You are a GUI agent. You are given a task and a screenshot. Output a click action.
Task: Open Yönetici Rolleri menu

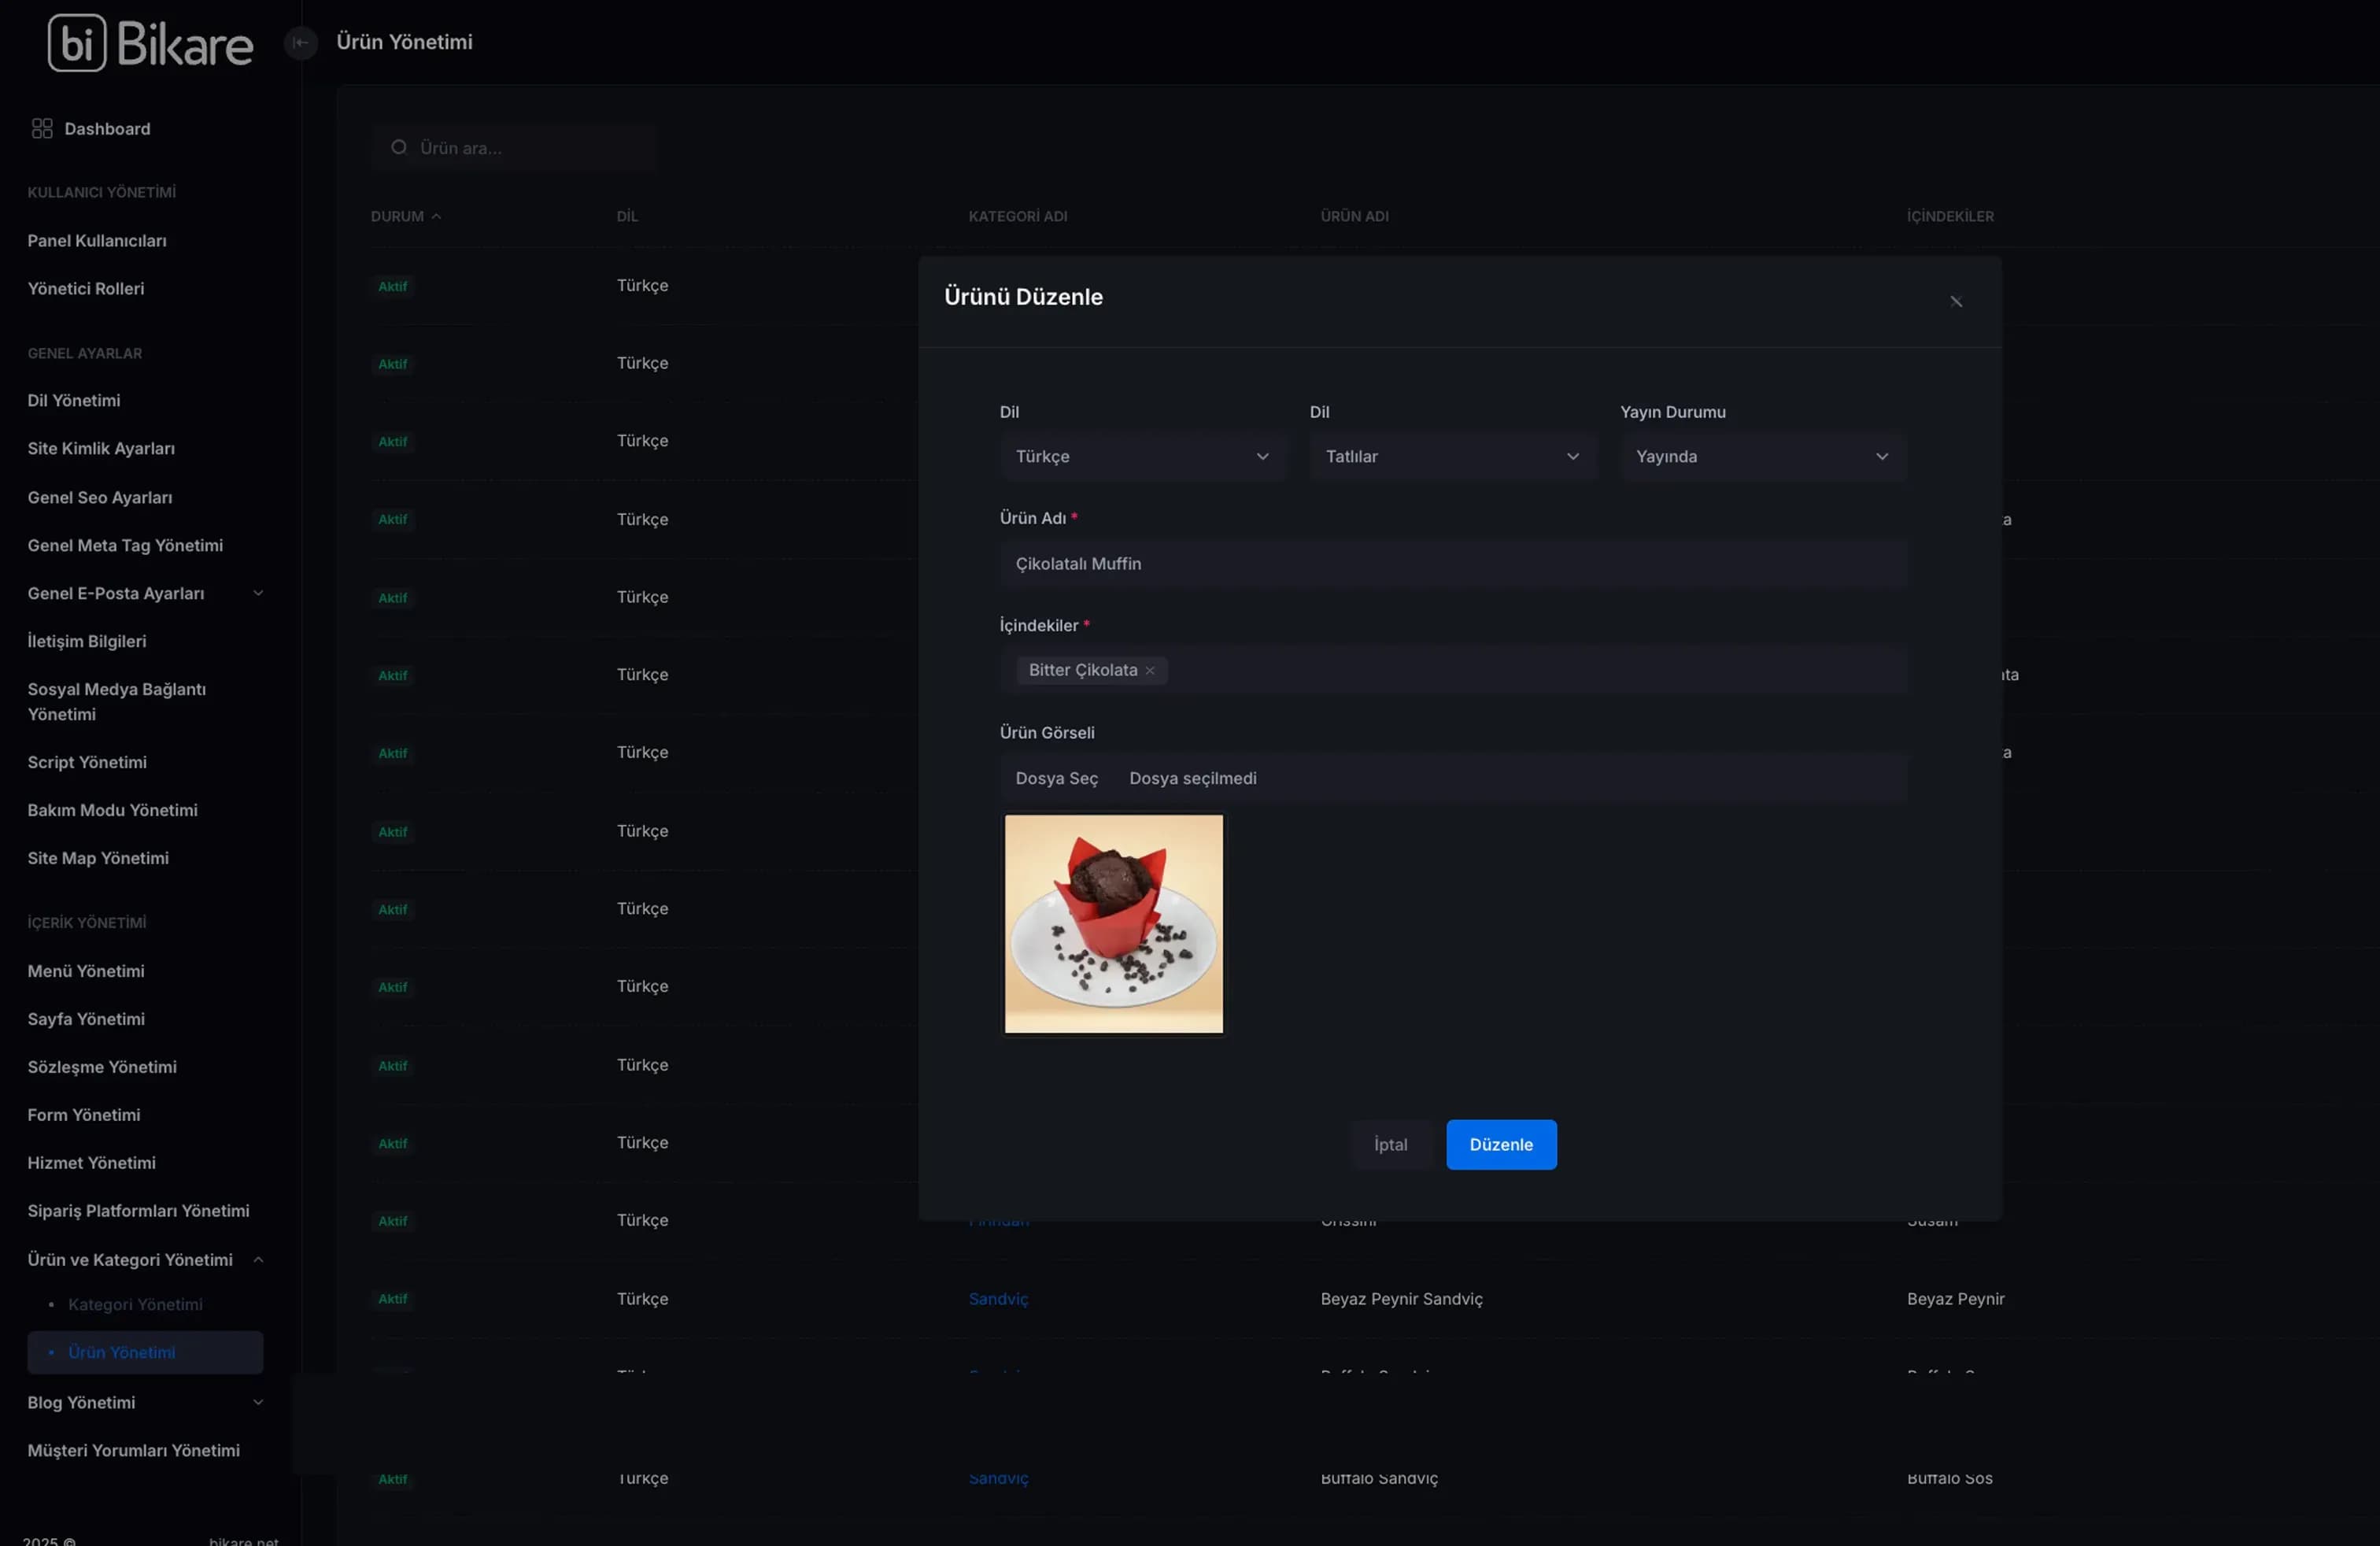pyautogui.click(x=86, y=289)
